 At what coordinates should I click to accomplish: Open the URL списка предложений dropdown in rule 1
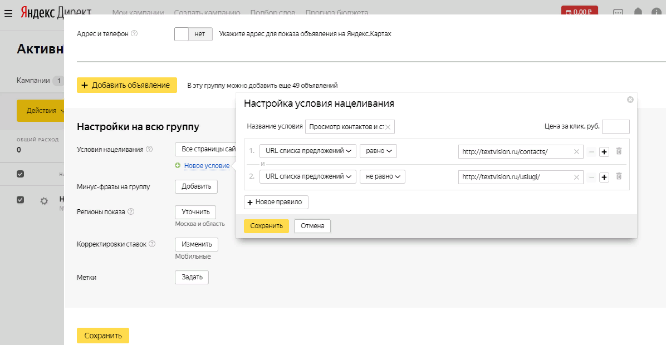307,151
